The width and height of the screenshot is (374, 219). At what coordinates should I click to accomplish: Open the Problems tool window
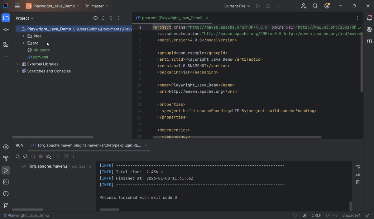pos(6,193)
